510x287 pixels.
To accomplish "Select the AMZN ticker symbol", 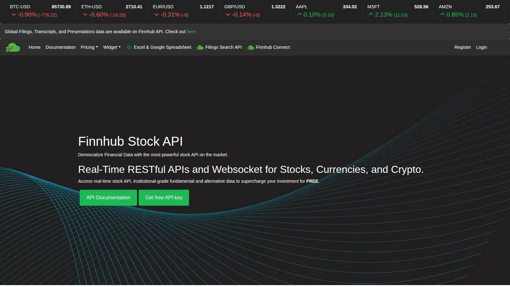I will click(445, 7).
